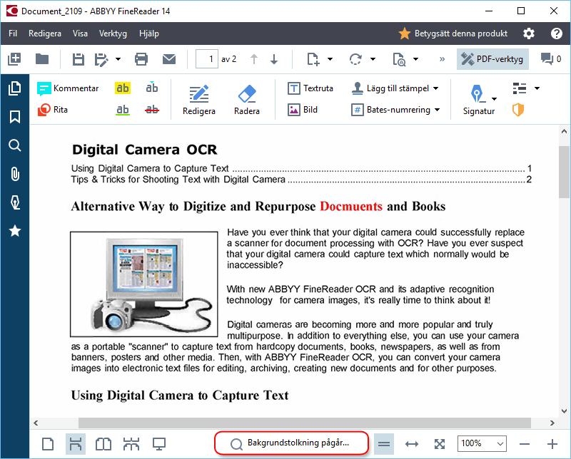Print the document

tap(141, 59)
